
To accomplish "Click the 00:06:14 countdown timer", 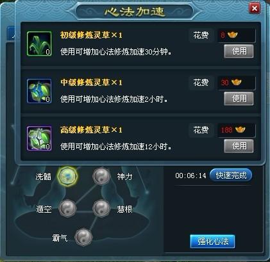I will pyautogui.click(x=190, y=176).
